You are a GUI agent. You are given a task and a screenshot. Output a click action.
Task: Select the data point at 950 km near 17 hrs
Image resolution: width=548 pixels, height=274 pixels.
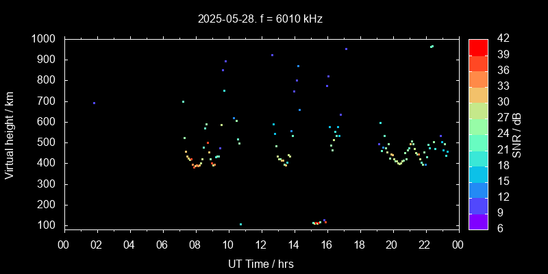[346, 49]
